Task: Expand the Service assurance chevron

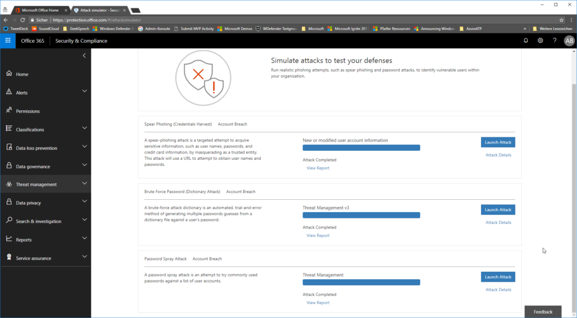Action: coord(85,256)
